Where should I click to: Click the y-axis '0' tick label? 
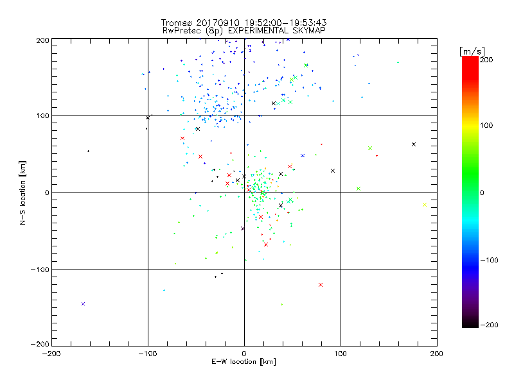pyautogui.click(x=47, y=193)
